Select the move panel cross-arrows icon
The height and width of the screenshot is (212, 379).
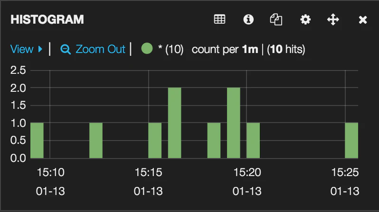tap(333, 19)
